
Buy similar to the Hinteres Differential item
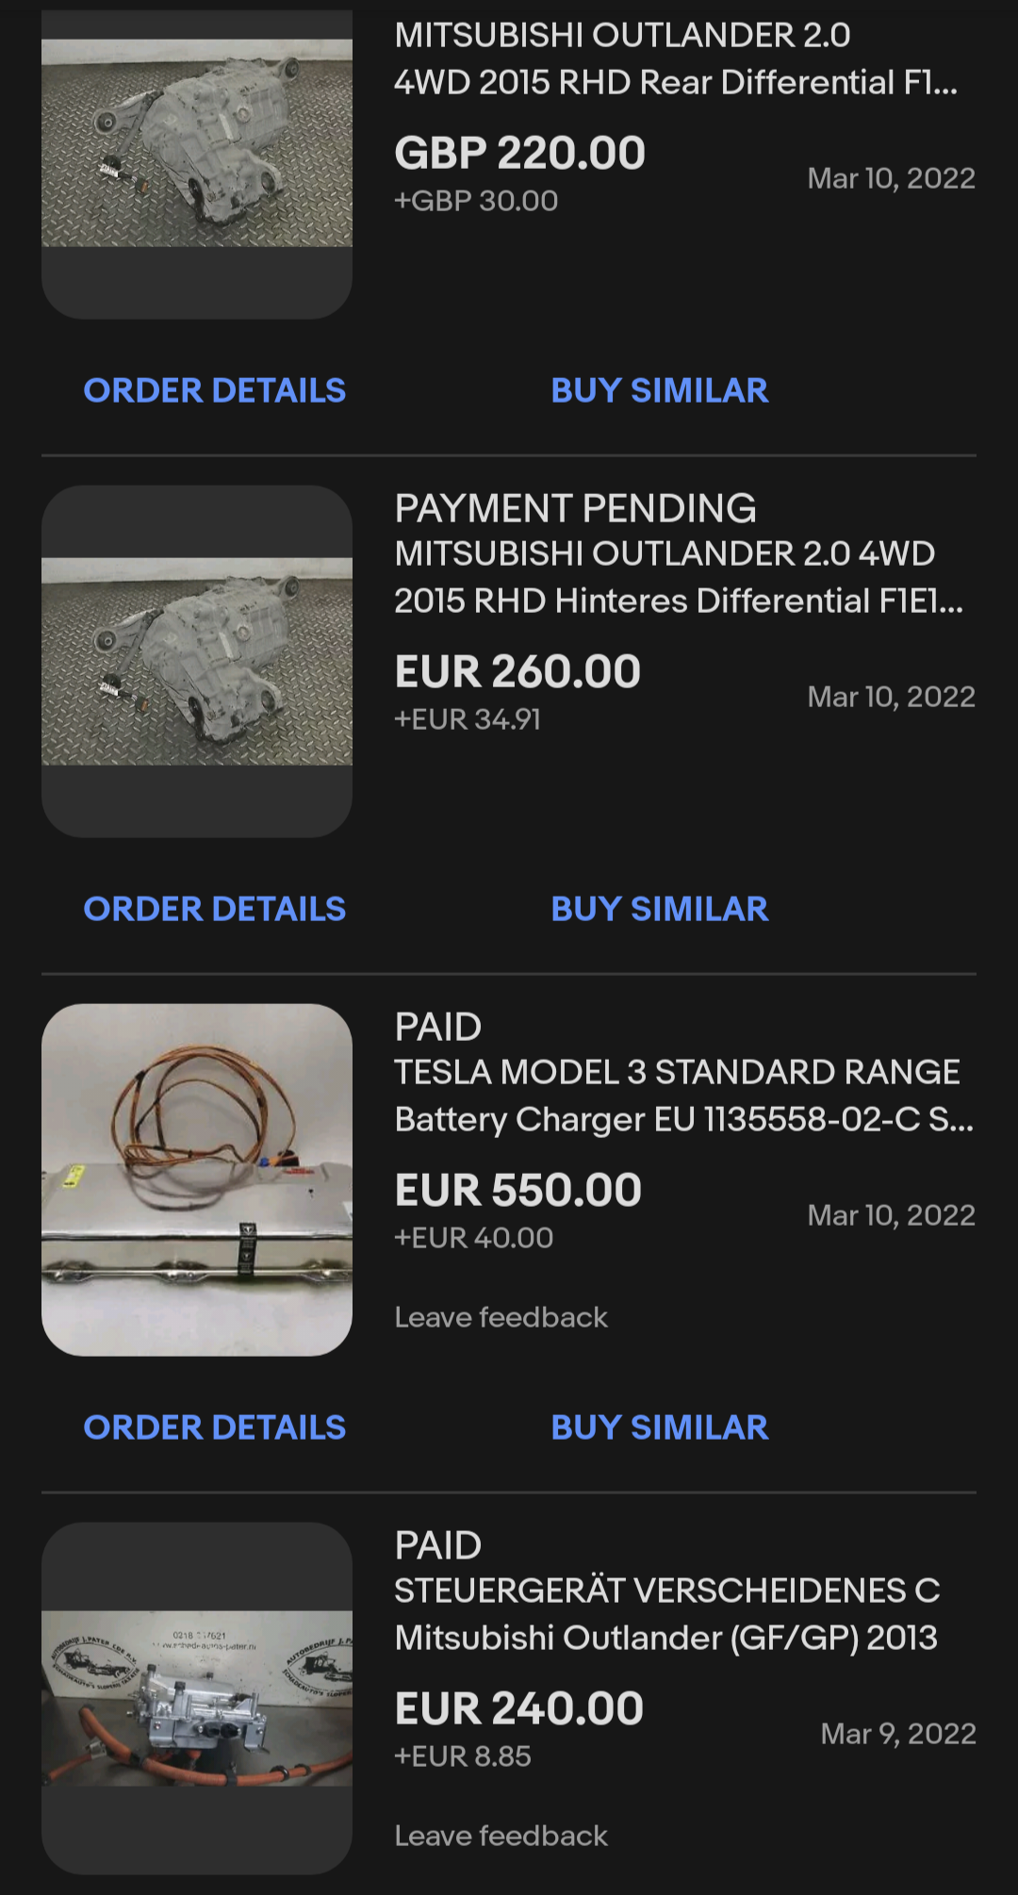pos(659,909)
